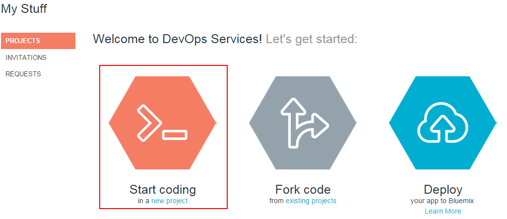Open the "new project" link

(170, 201)
